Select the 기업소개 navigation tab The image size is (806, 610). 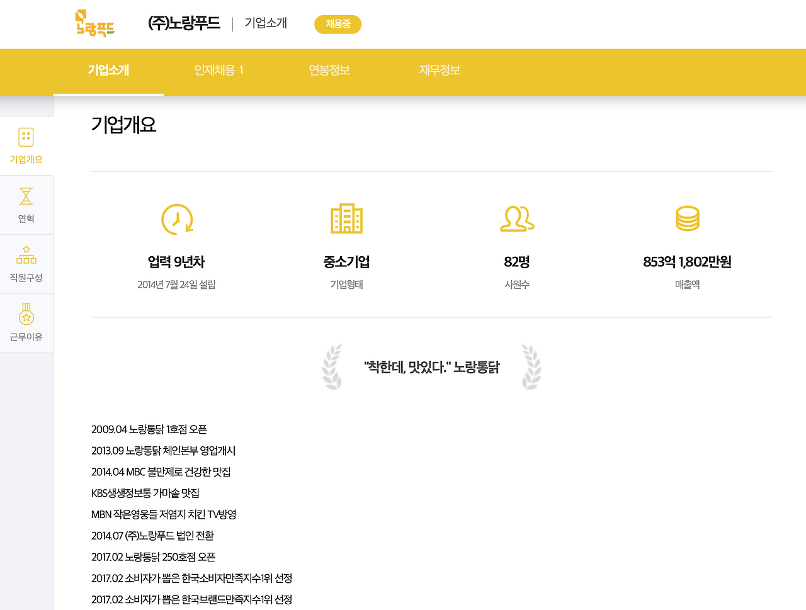point(108,71)
